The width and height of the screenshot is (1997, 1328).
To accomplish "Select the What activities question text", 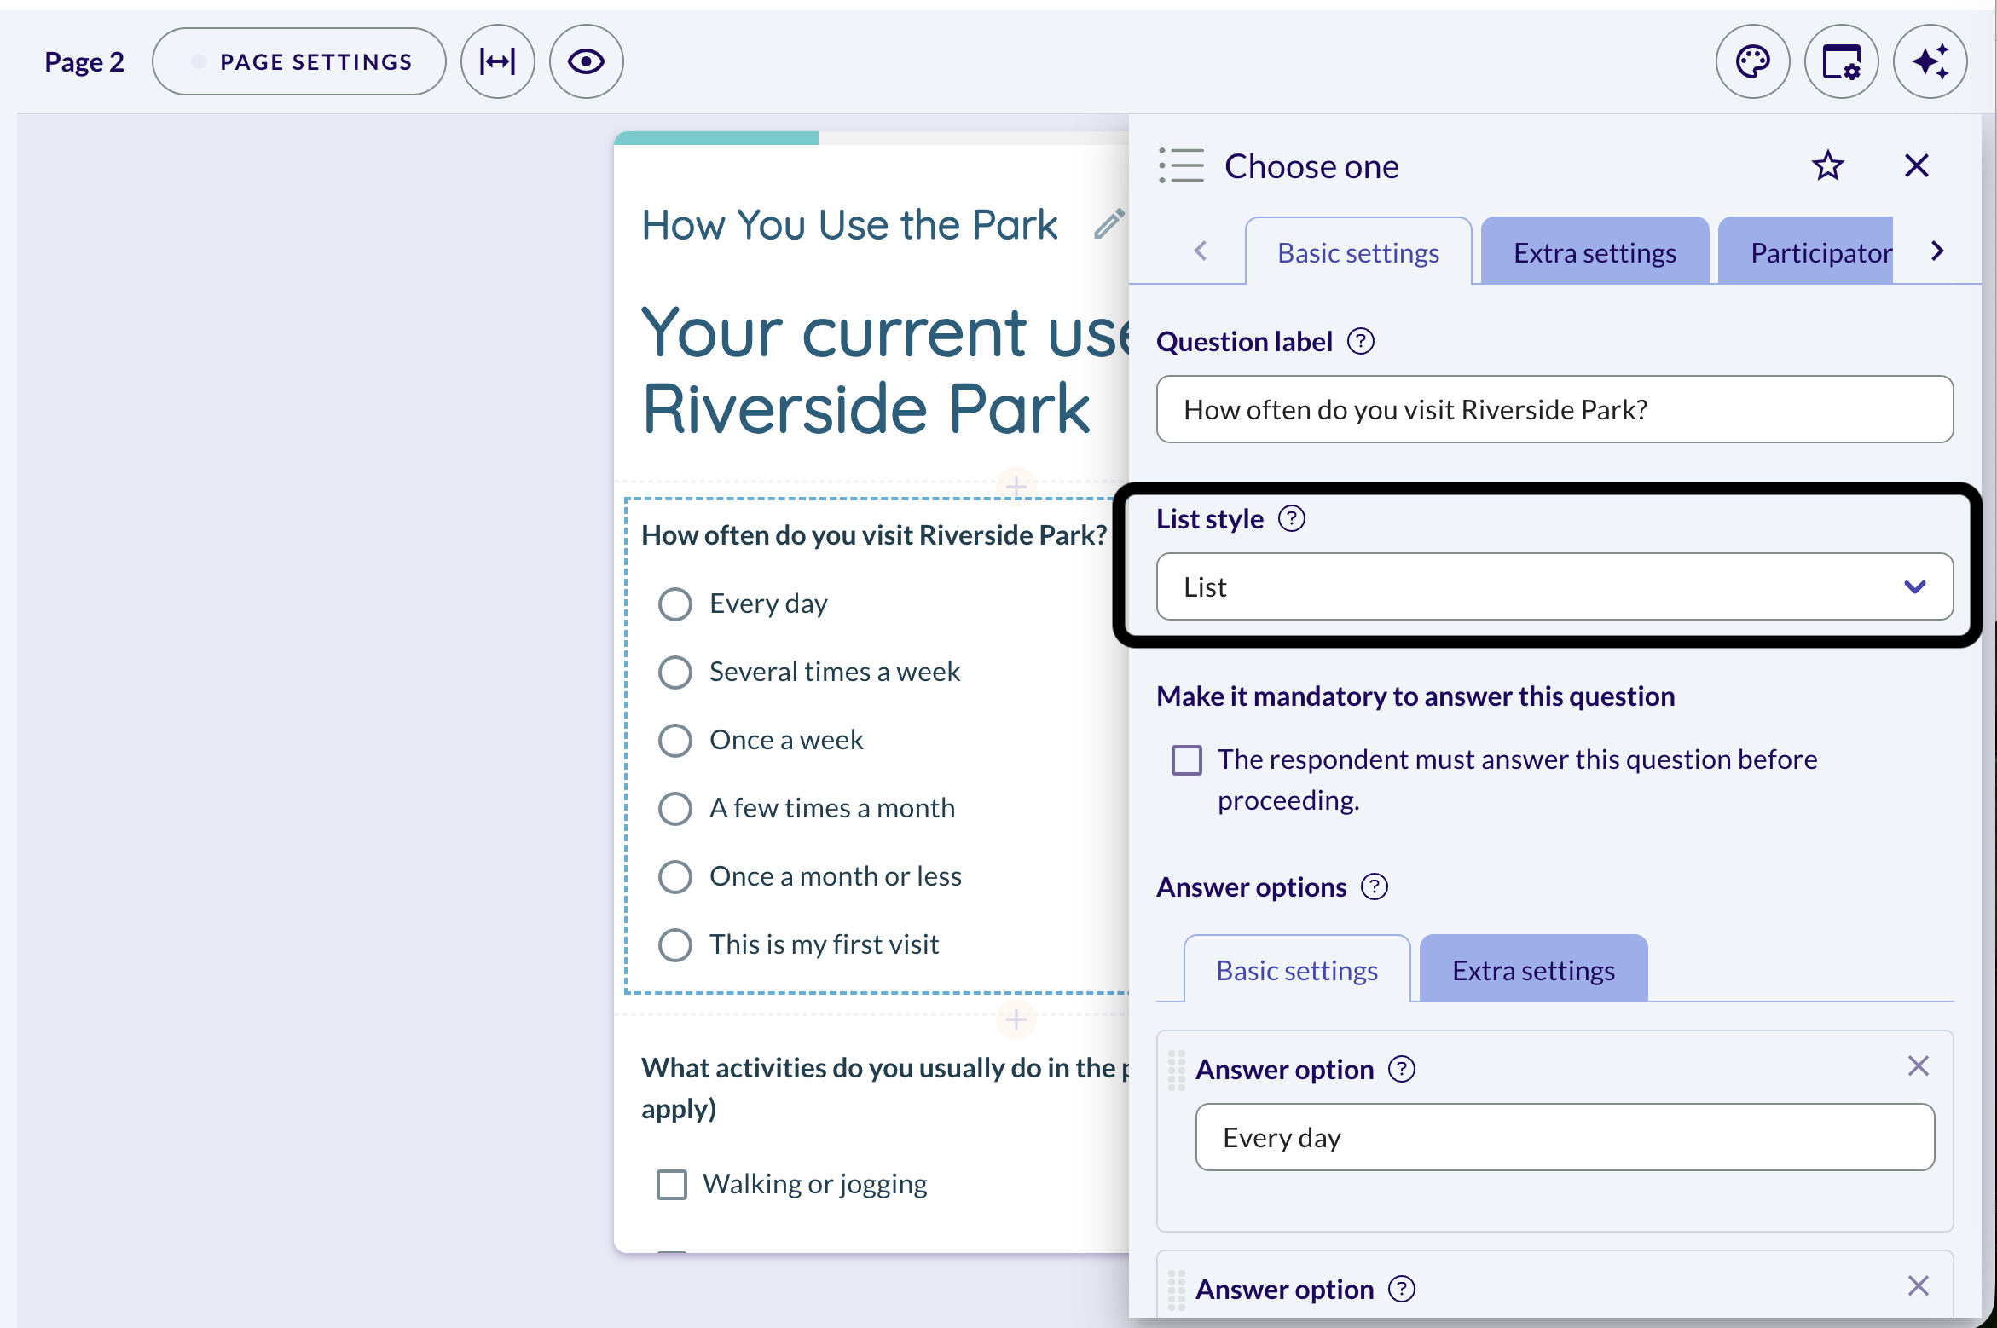I will 887,1088.
